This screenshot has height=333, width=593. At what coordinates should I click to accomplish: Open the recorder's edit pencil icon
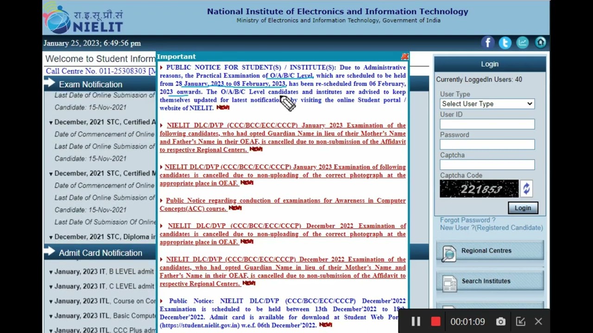pyautogui.click(x=520, y=321)
